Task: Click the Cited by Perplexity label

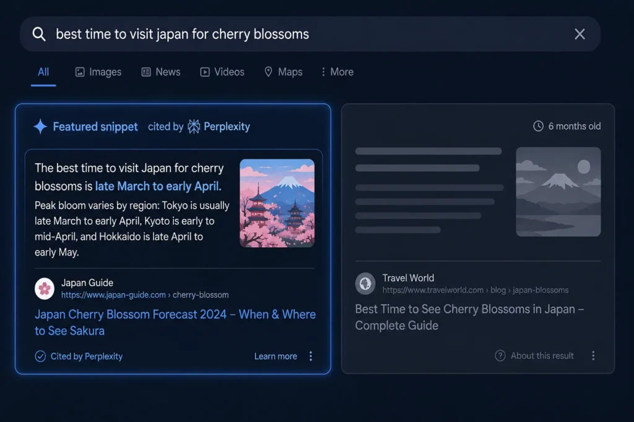Action: point(87,357)
